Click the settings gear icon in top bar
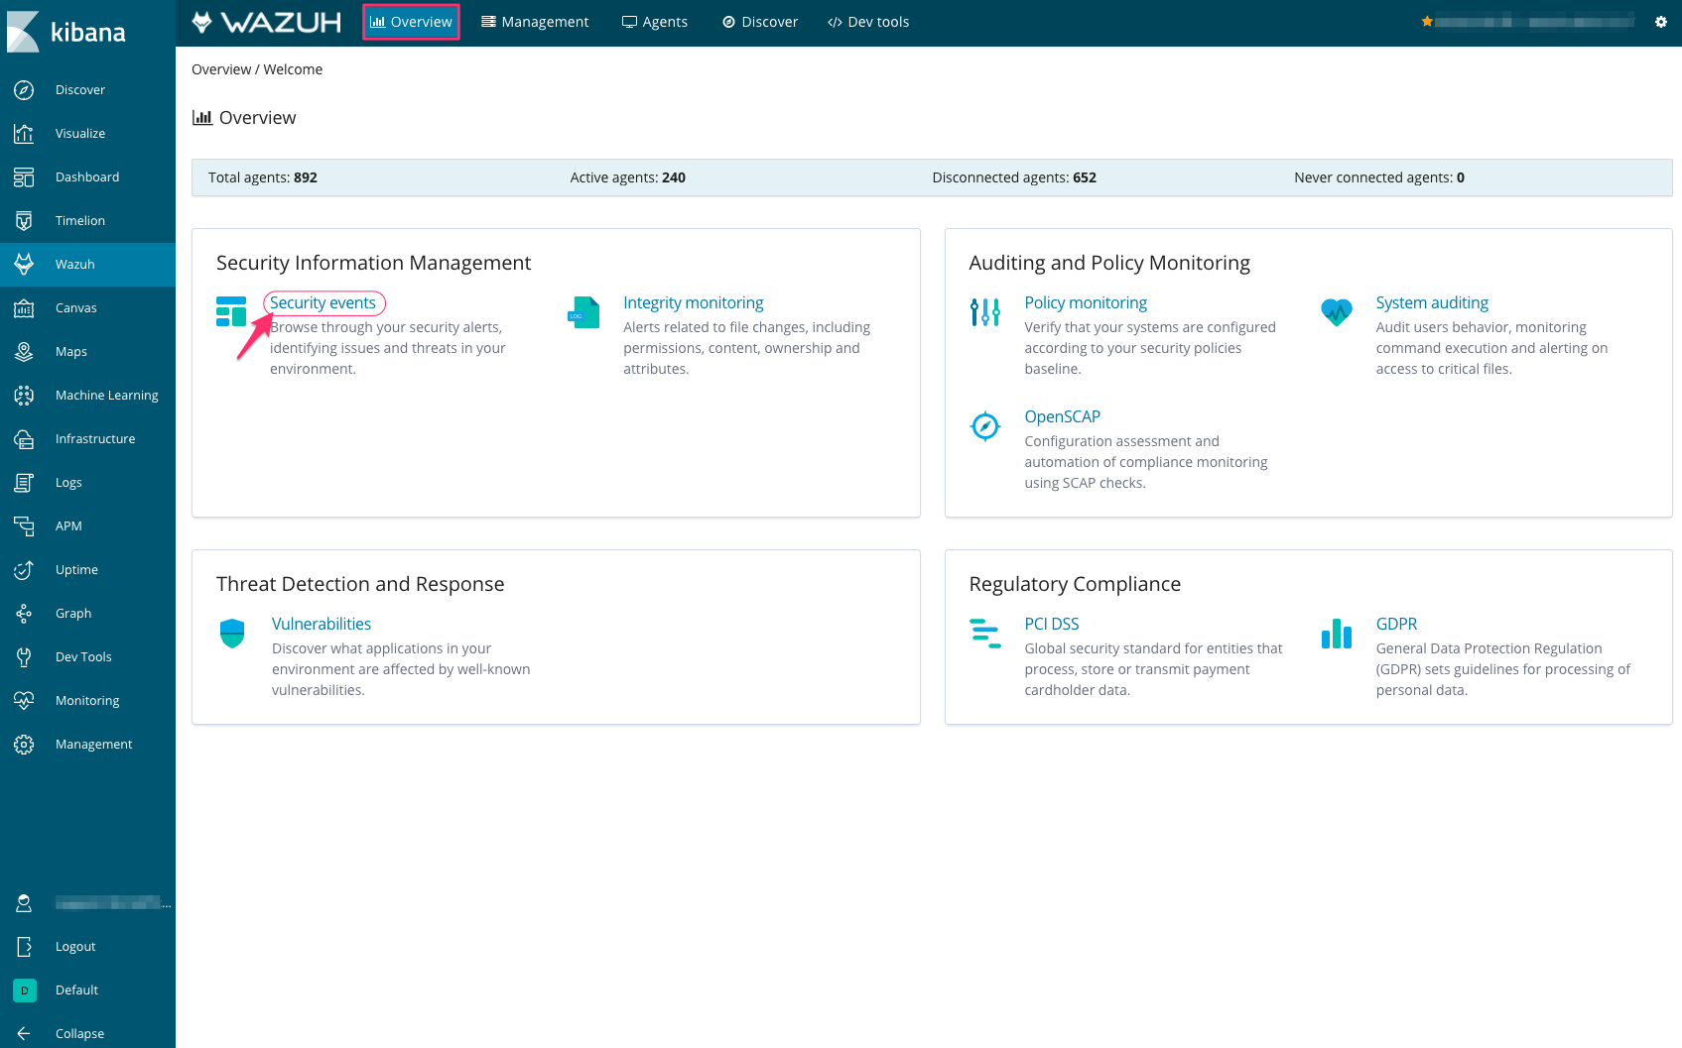Viewport: 1682px width, 1048px height. (1660, 22)
